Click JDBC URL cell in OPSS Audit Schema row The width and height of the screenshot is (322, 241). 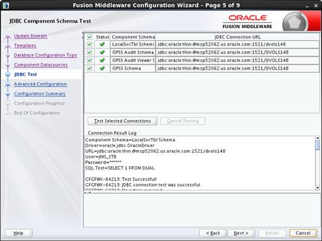coord(237,52)
